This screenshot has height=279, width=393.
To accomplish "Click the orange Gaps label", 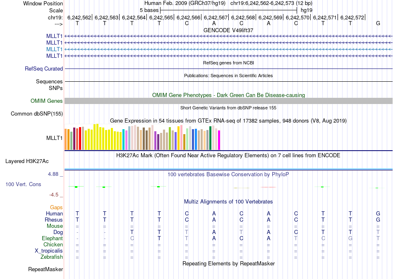I will 56,208.
